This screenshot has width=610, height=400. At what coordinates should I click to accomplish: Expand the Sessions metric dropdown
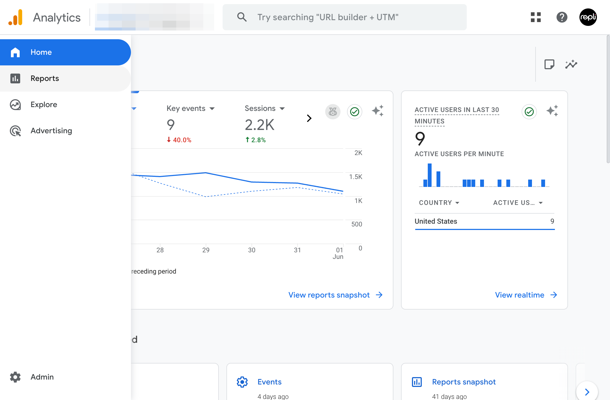[x=265, y=108]
